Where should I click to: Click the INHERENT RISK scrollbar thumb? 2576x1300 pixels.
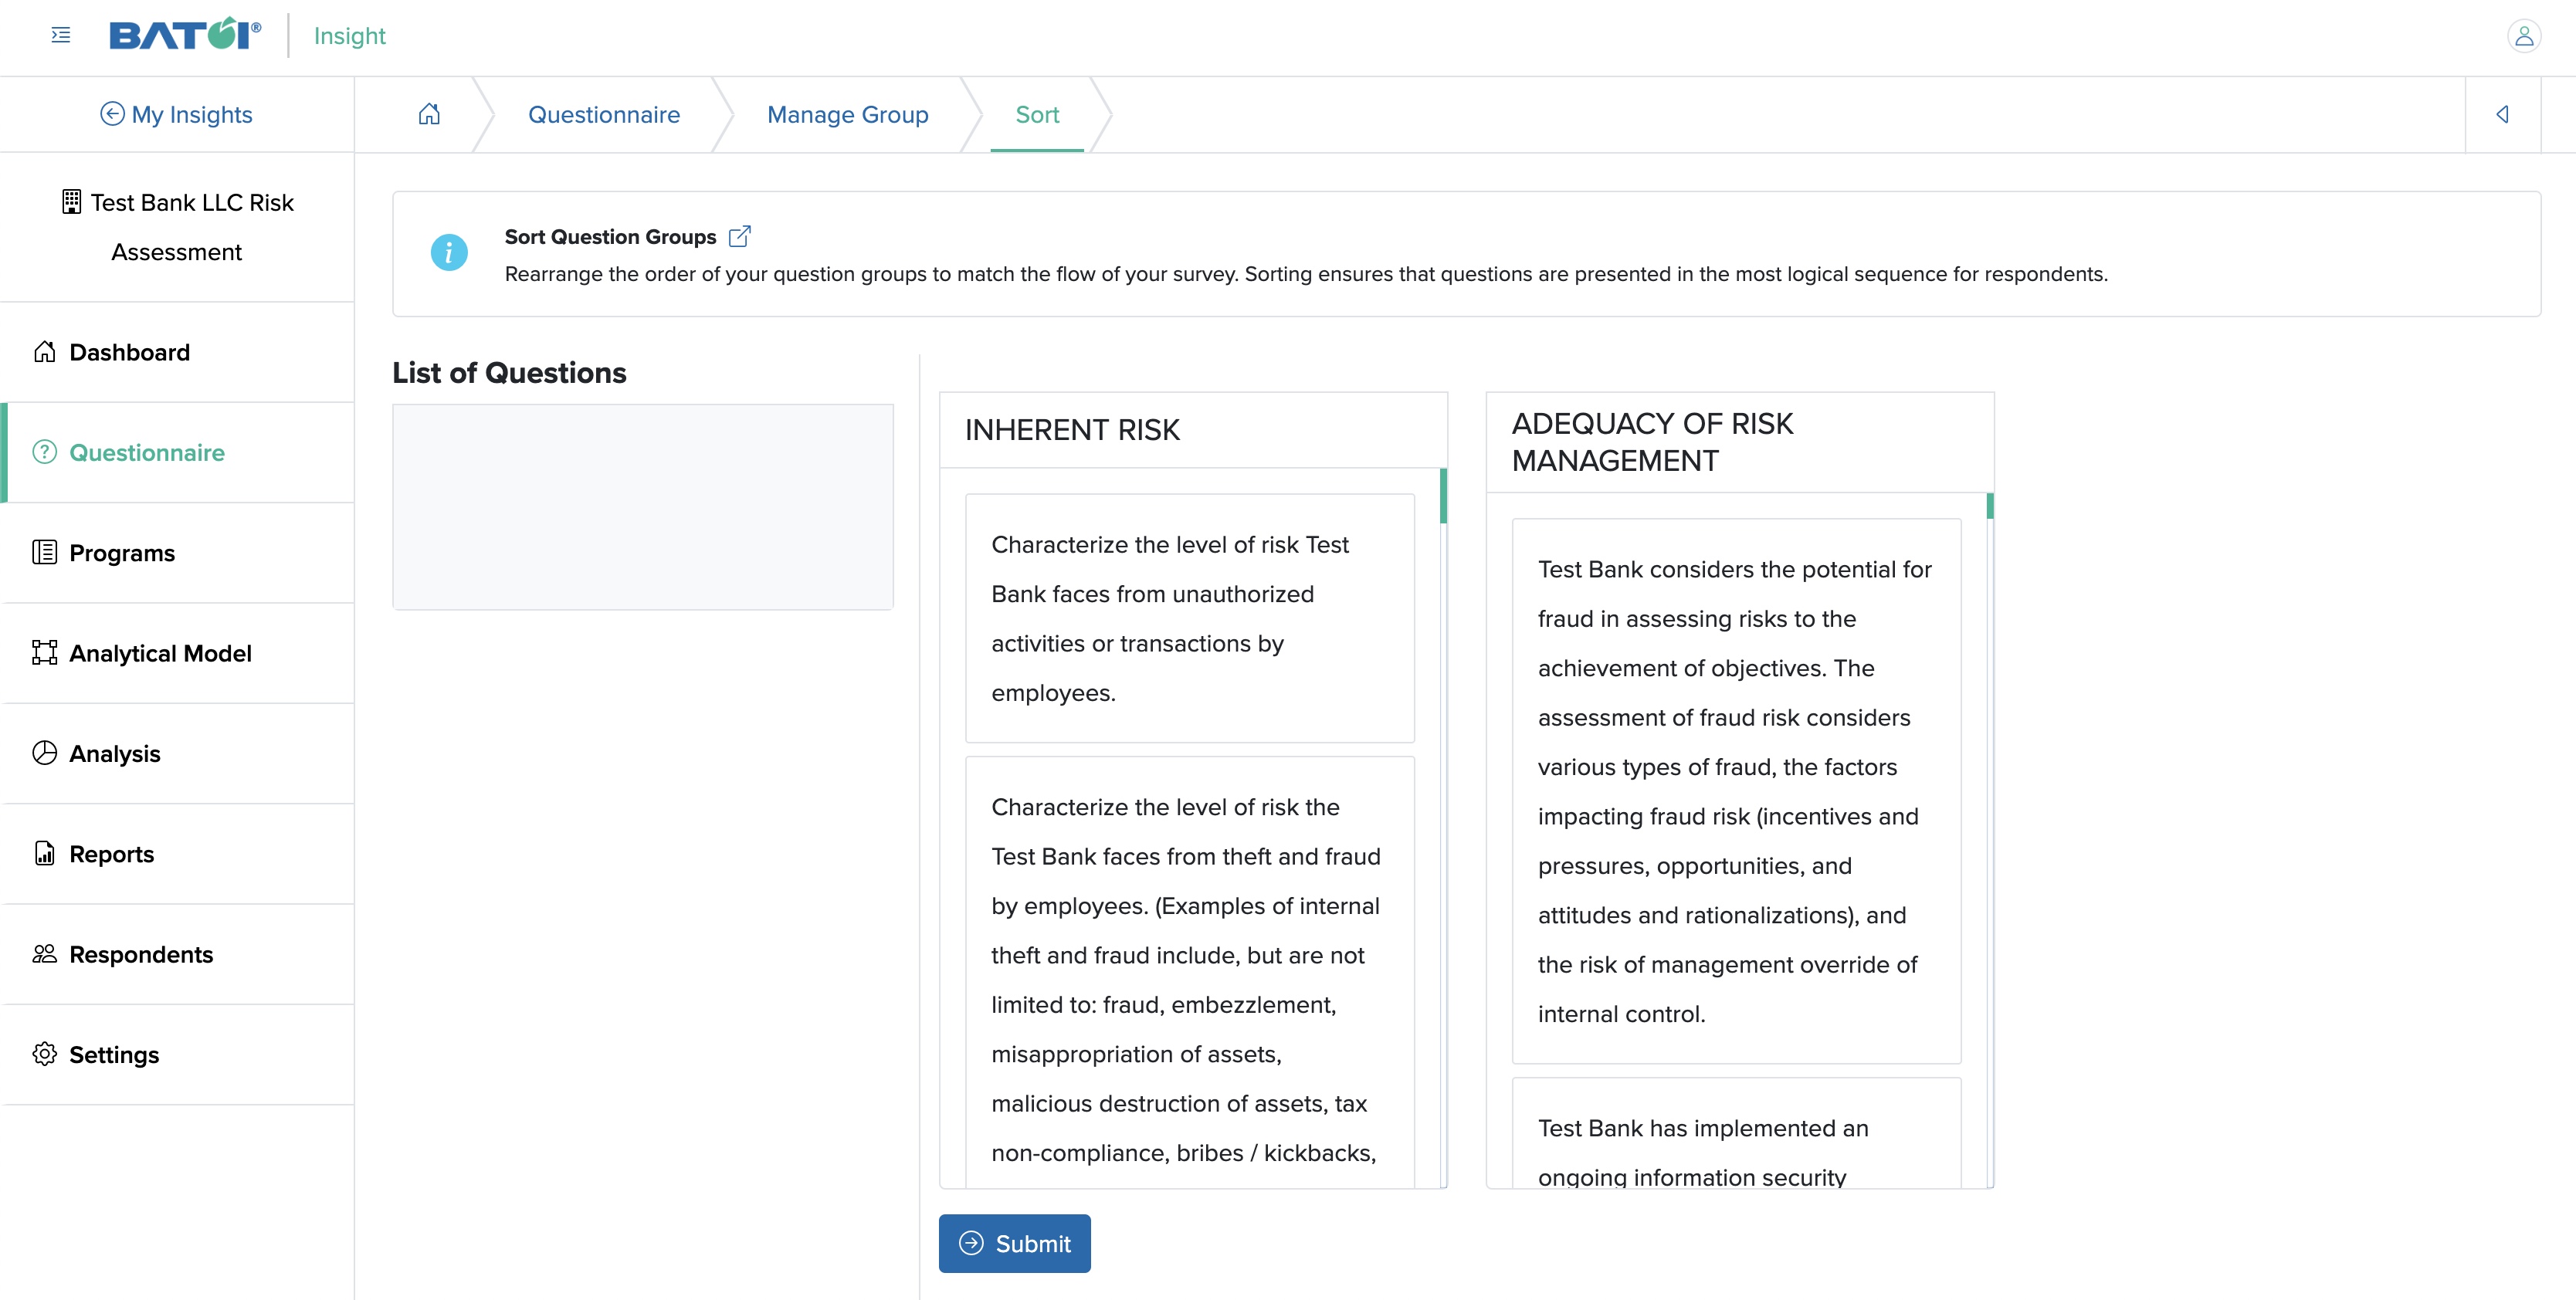pyautogui.click(x=1443, y=496)
